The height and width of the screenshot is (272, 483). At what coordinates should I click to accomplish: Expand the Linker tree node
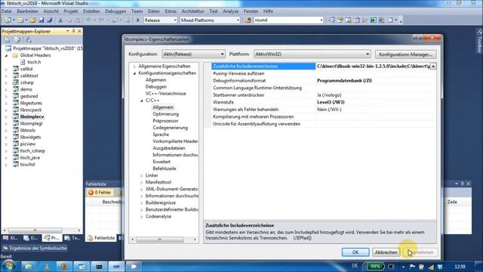(142, 175)
